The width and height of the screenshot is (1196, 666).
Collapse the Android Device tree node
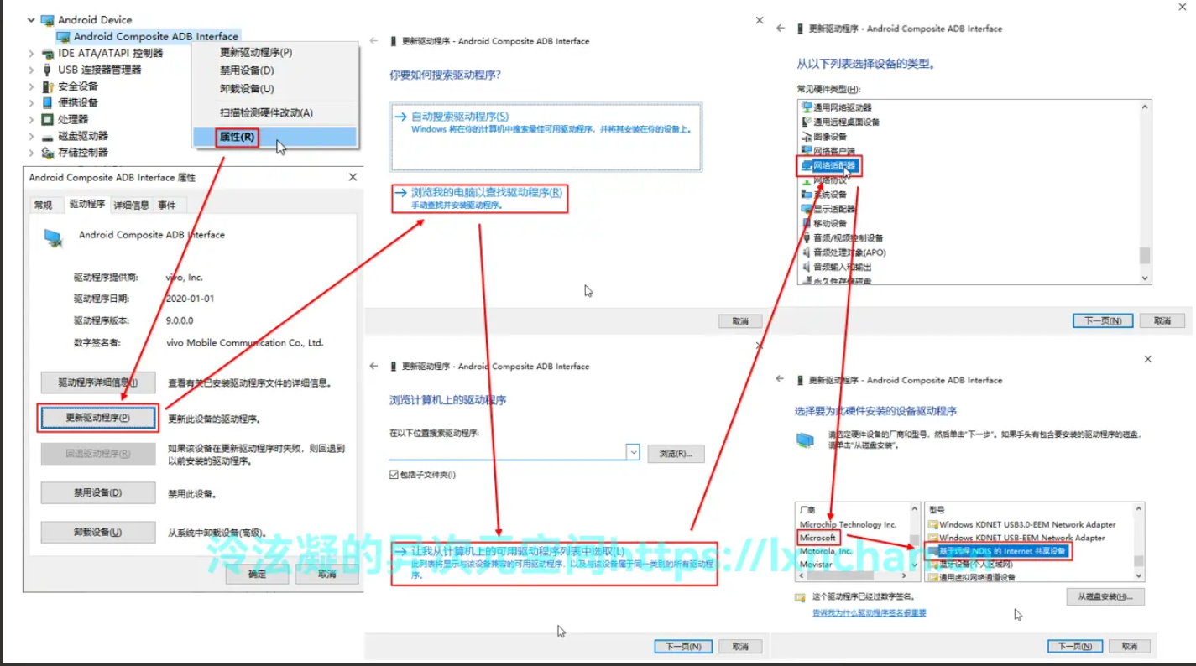pyautogui.click(x=32, y=19)
